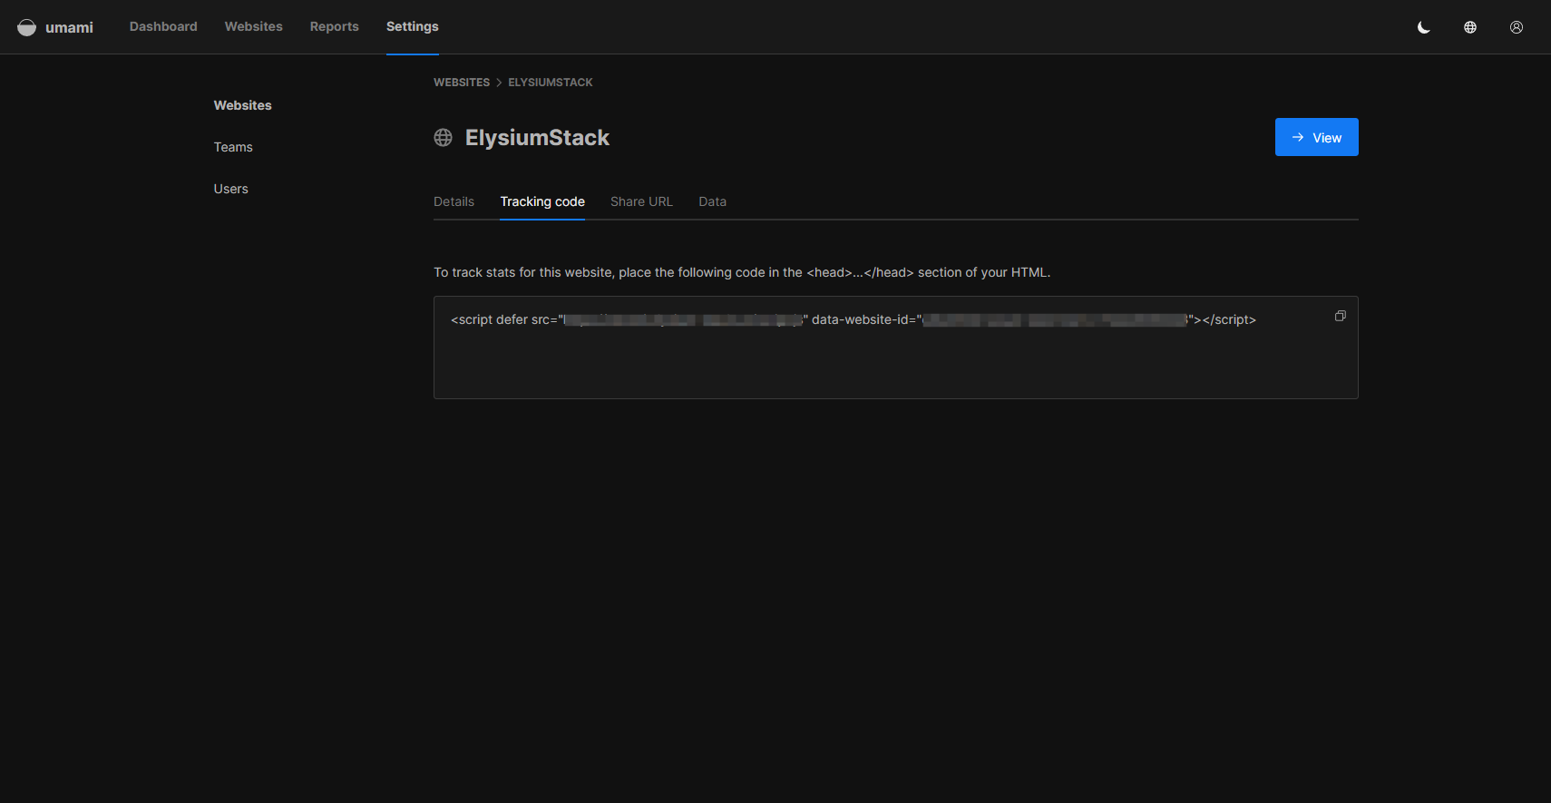Open the user profile menu icon
This screenshot has width=1551, height=803.
pyautogui.click(x=1517, y=27)
